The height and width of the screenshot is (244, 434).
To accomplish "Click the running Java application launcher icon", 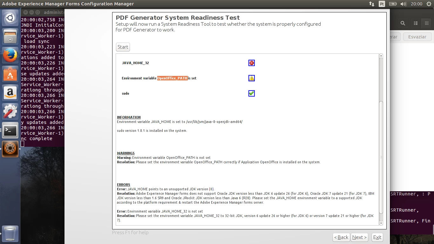I will point(10,149).
